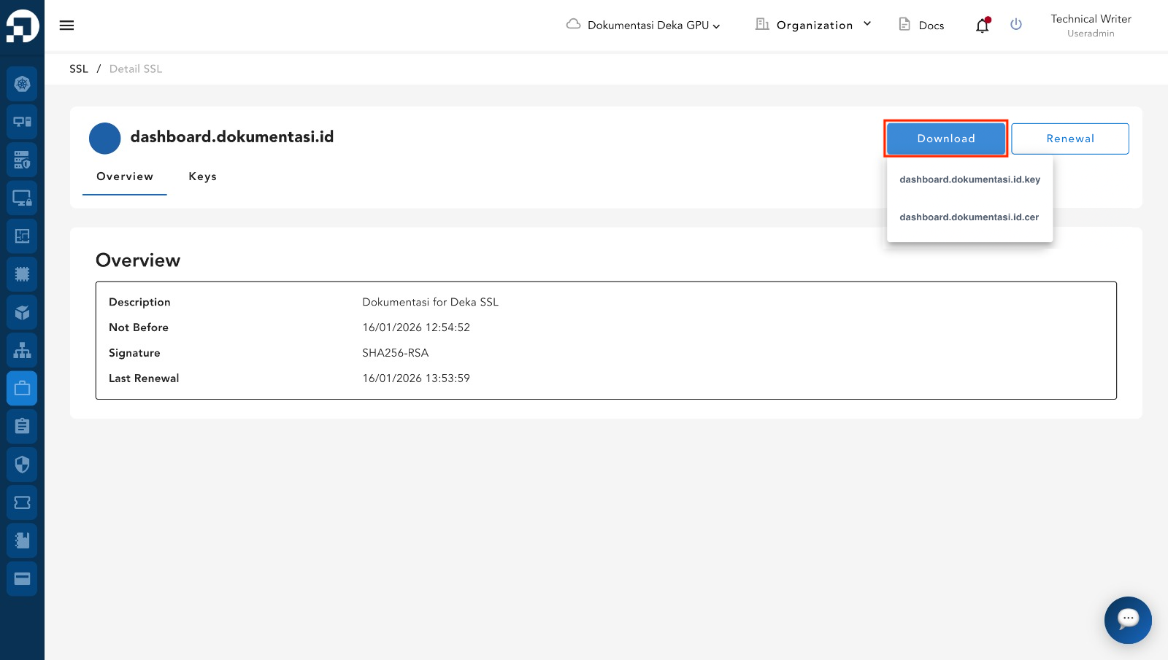Click the Download dropdown button
Image resolution: width=1168 pixels, height=660 pixels.
click(x=945, y=139)
